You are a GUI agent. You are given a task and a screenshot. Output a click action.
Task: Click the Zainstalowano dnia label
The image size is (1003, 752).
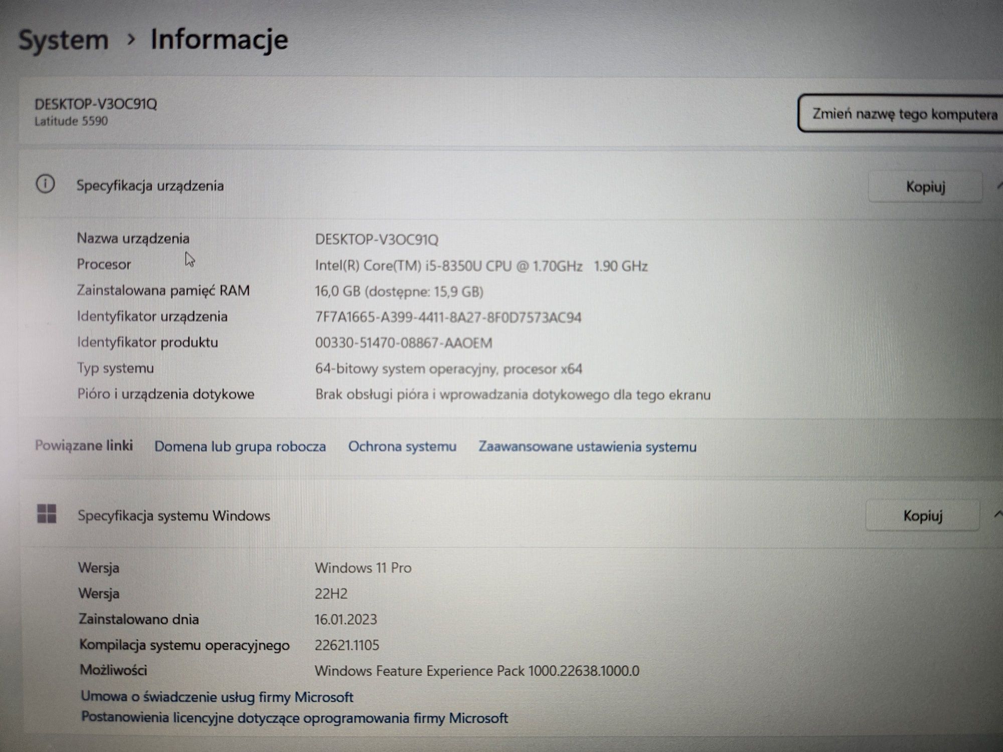click(139, 619)
